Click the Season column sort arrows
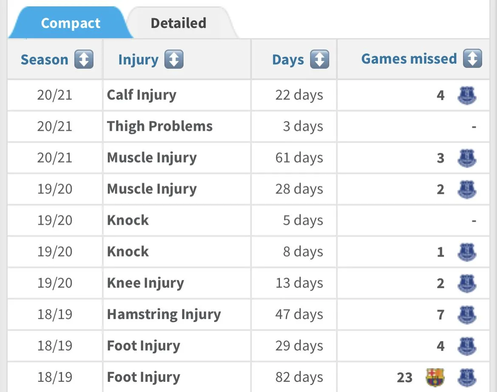The width and height of the screenshot is (497, 392). (84, 59)
